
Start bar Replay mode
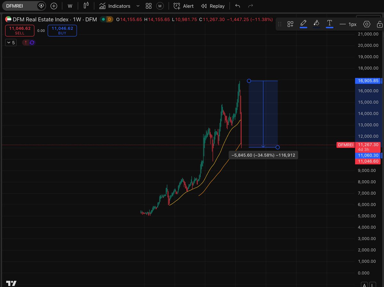(x=213, y=6)
